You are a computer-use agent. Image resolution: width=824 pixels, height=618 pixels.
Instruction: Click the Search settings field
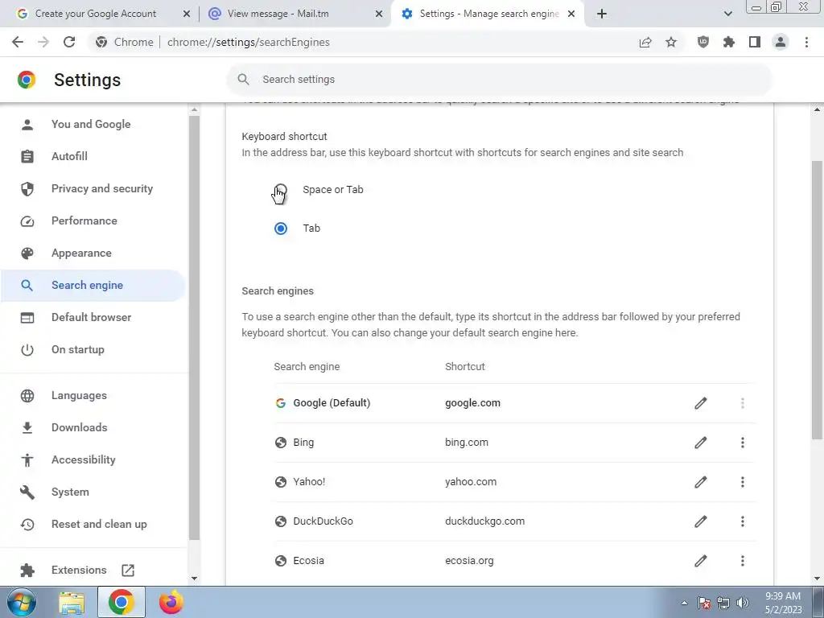click(499, 80)
